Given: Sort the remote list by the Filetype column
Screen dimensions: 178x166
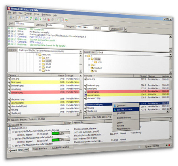Looking at the screenshot, I should click(154, 76).
